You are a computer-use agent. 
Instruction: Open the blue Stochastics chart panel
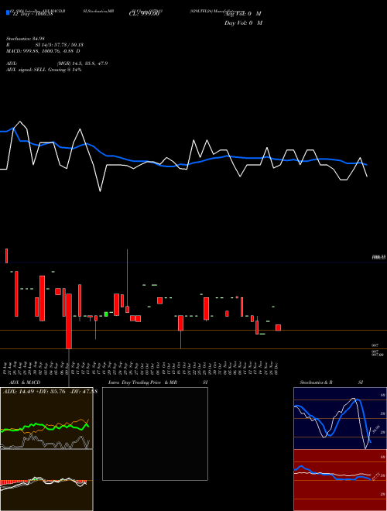(x=340, y=418)
